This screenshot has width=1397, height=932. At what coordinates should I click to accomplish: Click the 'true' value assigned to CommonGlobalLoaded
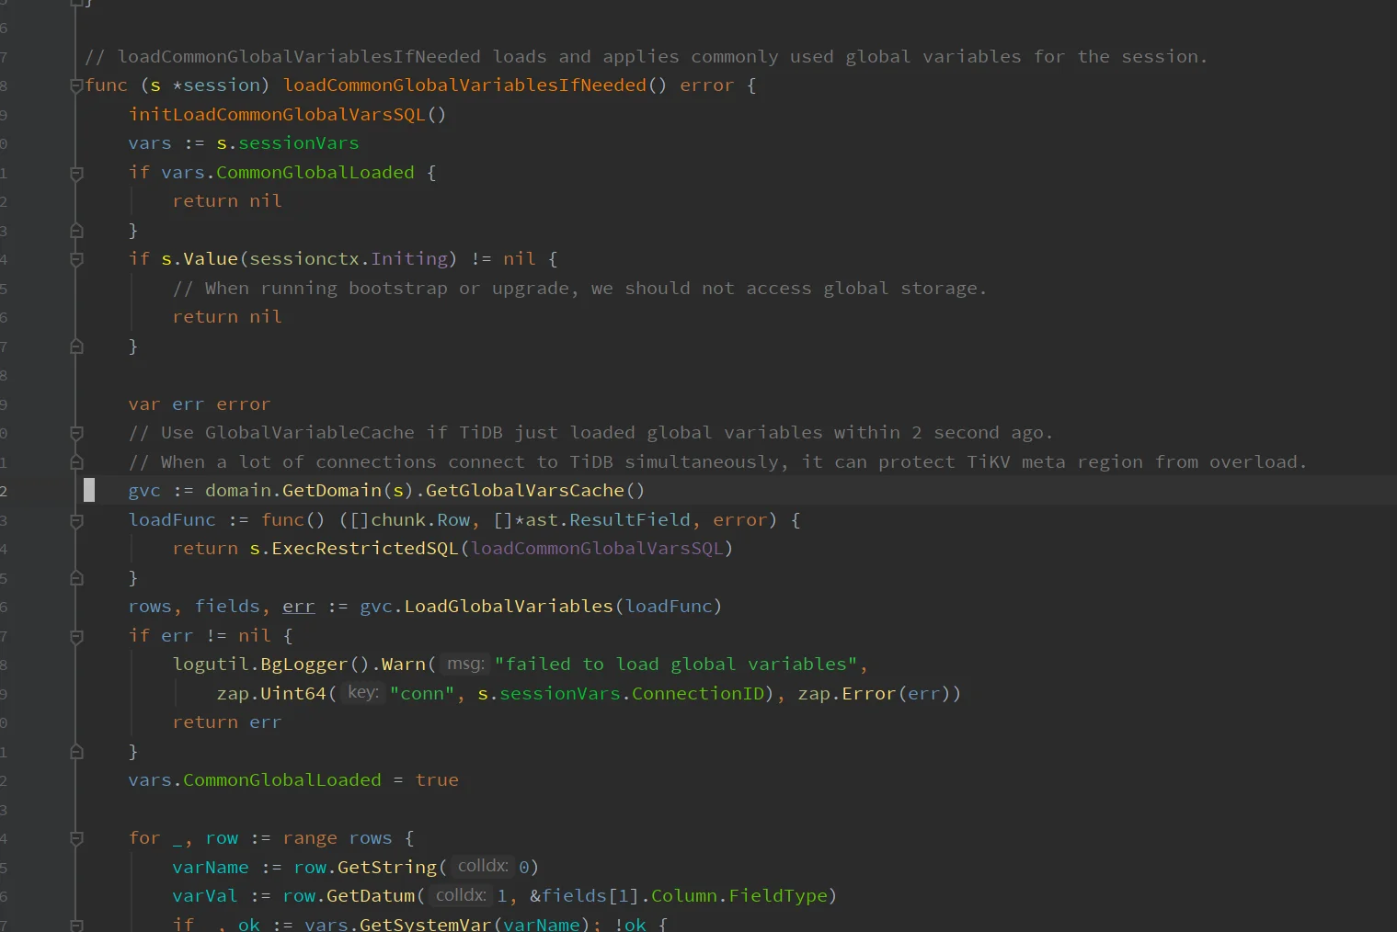click(437, 780)
